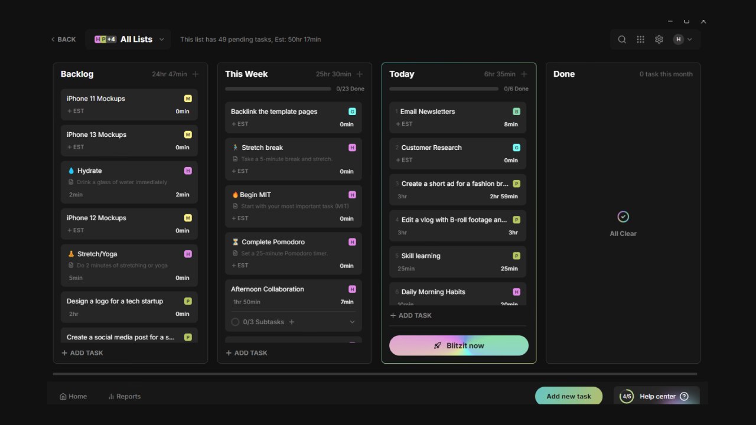
Task: Click the P tag on Skill learning task
Action: coord(516,256)
